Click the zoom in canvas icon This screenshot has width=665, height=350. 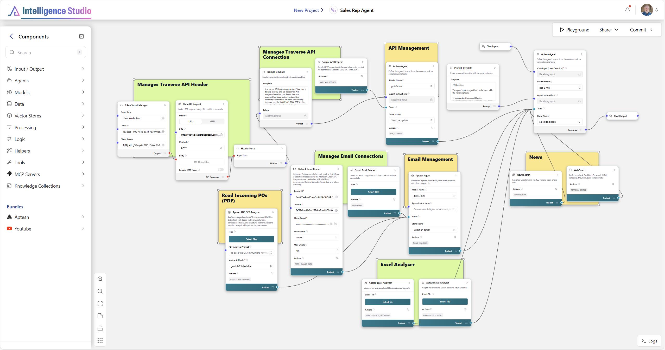click(100, 279)
